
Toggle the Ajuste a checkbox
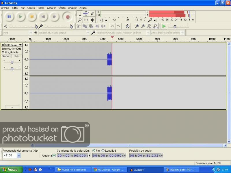click(x=54, y=155)
